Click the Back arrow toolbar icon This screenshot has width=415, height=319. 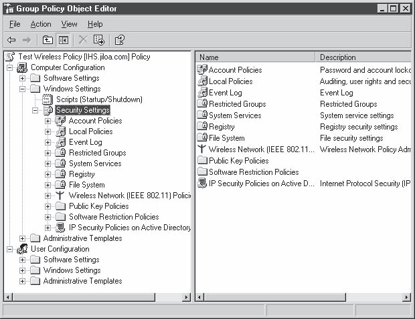(x=11, y=40)
